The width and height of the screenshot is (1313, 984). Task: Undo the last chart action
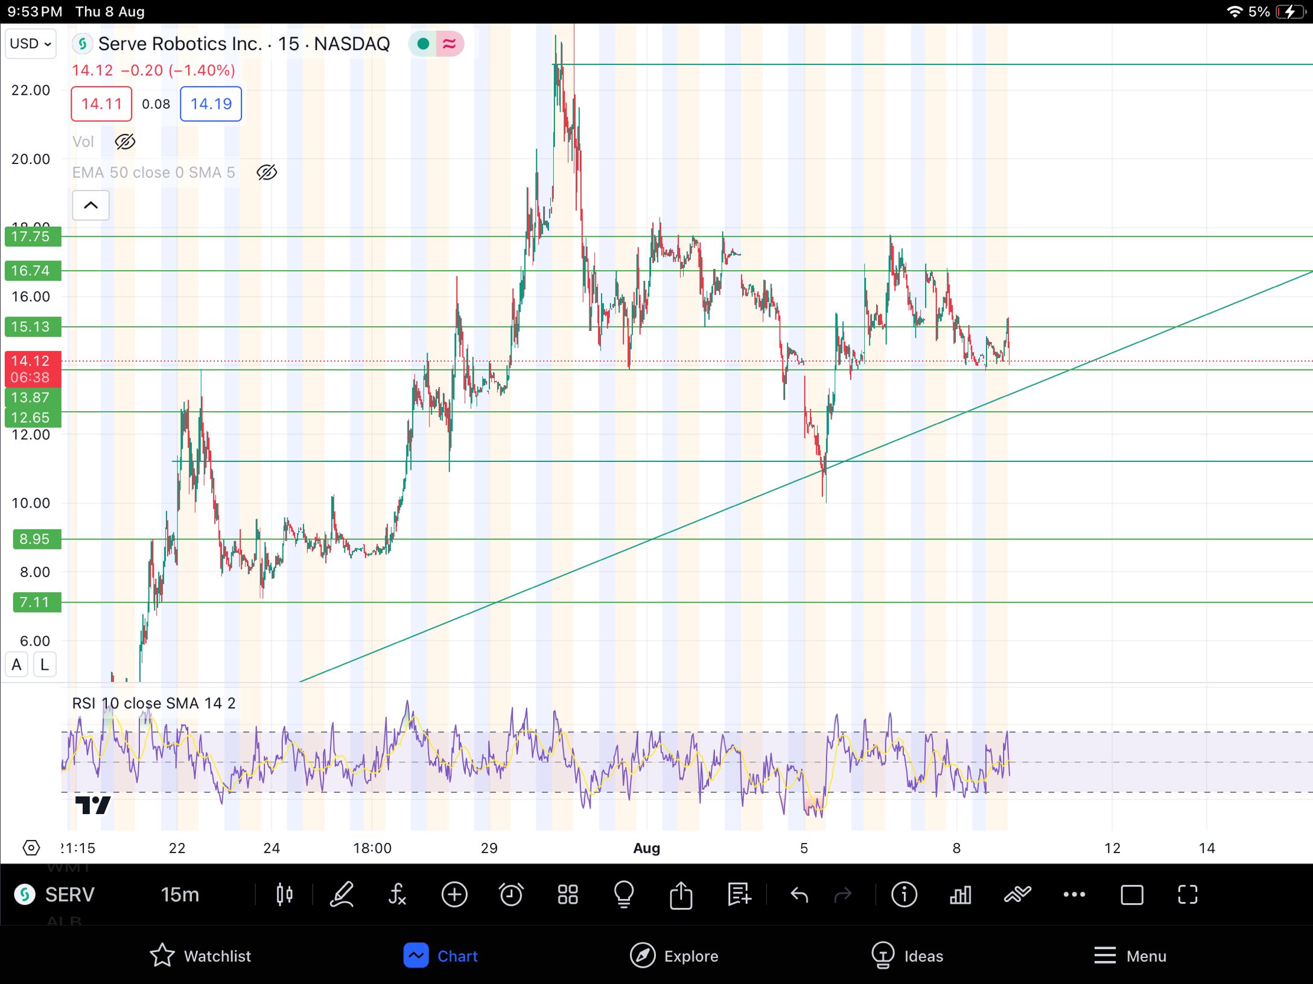799,894
